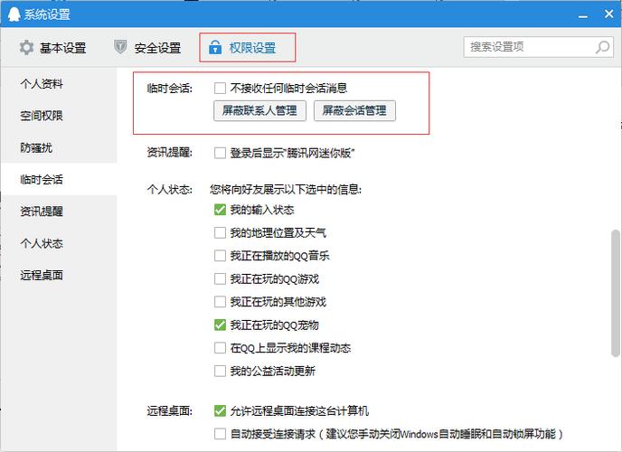Click the text 您将向好友展示以下选中的信息:
The image size is (622, 452).
(286, 190)
